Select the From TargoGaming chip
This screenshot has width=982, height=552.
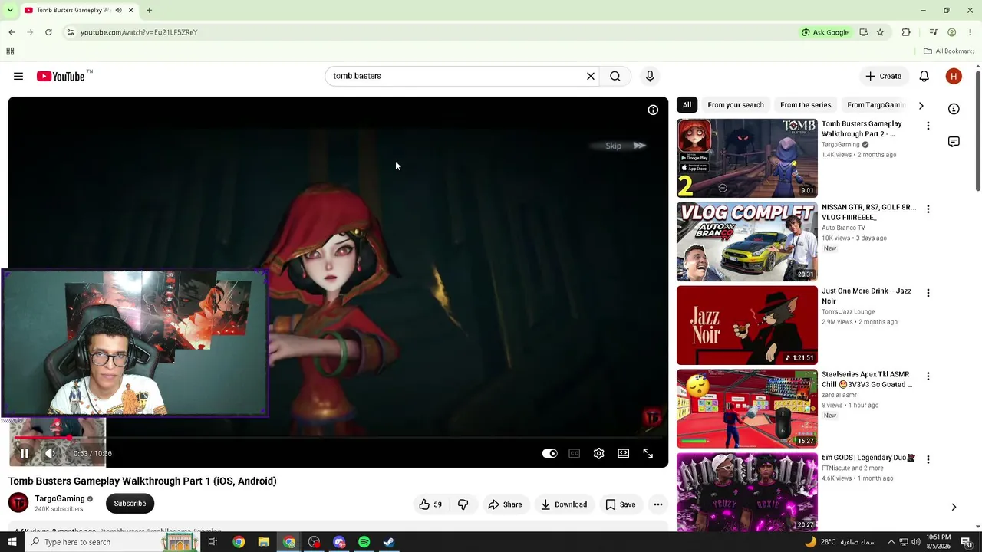pyautogui.click(x=876, y=105)
